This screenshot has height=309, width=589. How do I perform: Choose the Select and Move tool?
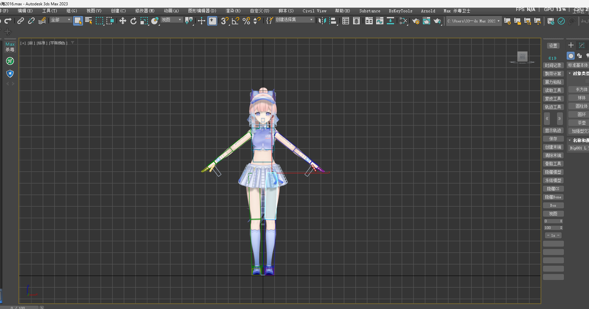pyautogui.click(x=123, y=21)
